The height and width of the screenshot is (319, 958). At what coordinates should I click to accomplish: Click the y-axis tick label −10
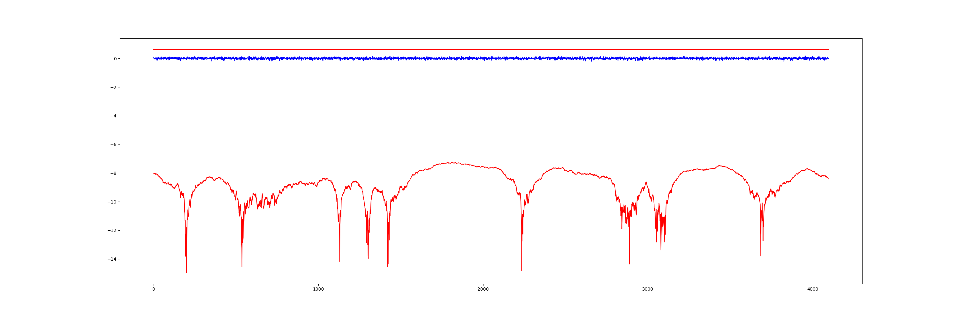(112, 202)
